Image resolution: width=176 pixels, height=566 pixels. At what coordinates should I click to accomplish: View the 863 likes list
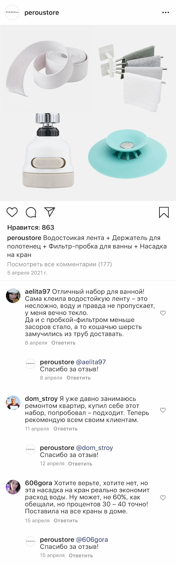tap(31, 228)
